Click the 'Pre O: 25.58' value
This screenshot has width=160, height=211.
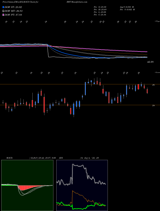(x=100, y=7)
